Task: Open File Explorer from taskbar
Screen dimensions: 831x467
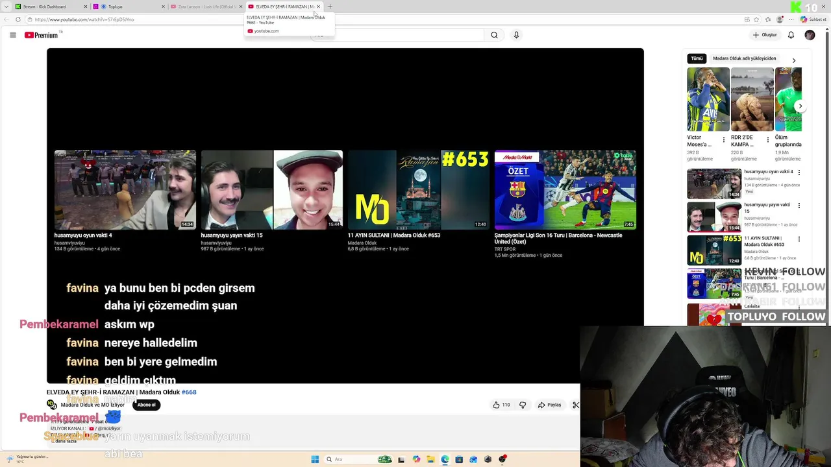Action: [x=430, y=459]
